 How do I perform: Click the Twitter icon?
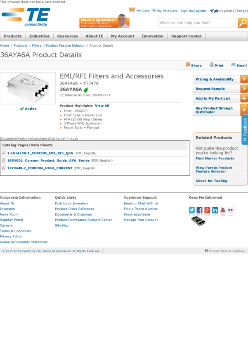pyautogui.click(x=192, y=210)
